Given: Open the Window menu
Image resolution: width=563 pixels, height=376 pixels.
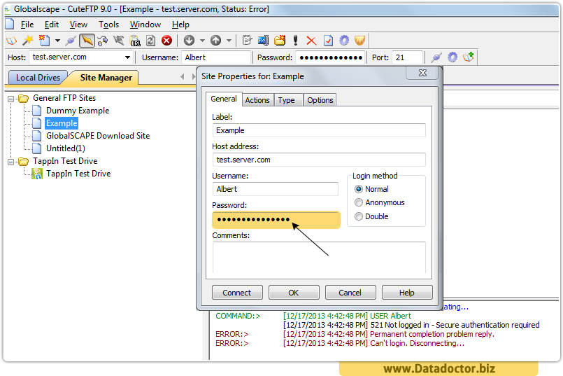Looking at the screenshot, I should point(145,25).
